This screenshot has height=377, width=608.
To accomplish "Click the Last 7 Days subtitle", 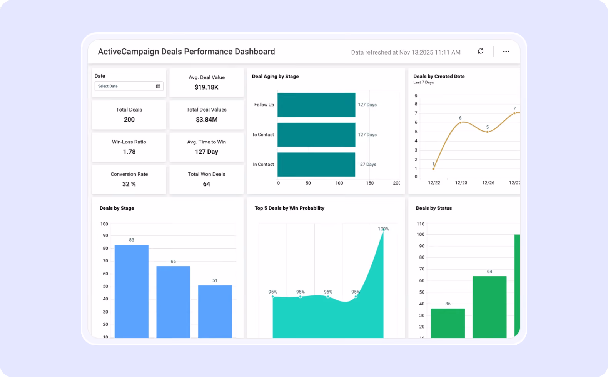I will [424, 82].
